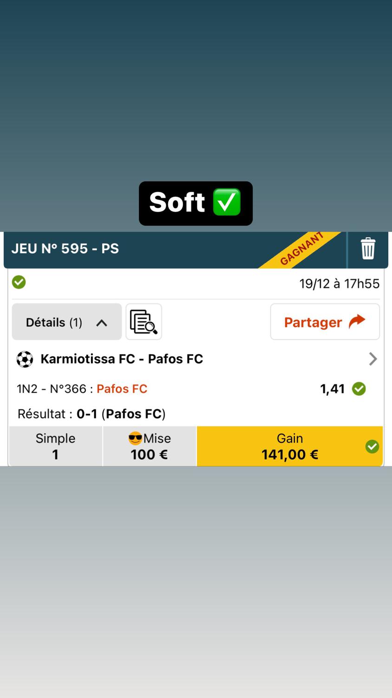392x698 pixels.
Task: Collapse the Détails (1) section
Action: click(x=66, y=322)
